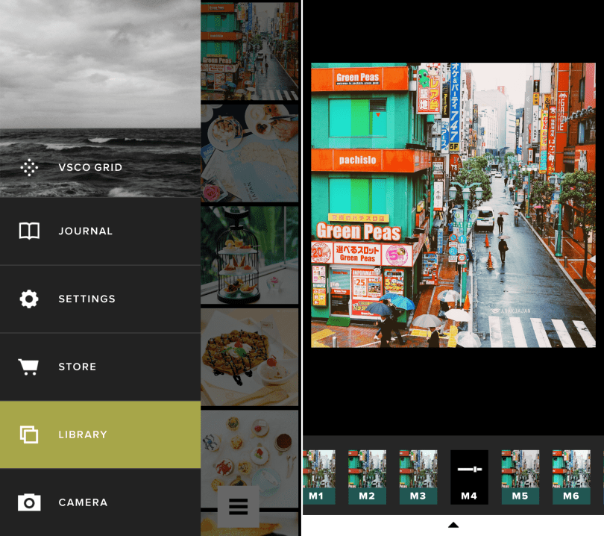
Task: Select the waffle dessert photo thumbnail
Action: [x=249, y=357]
